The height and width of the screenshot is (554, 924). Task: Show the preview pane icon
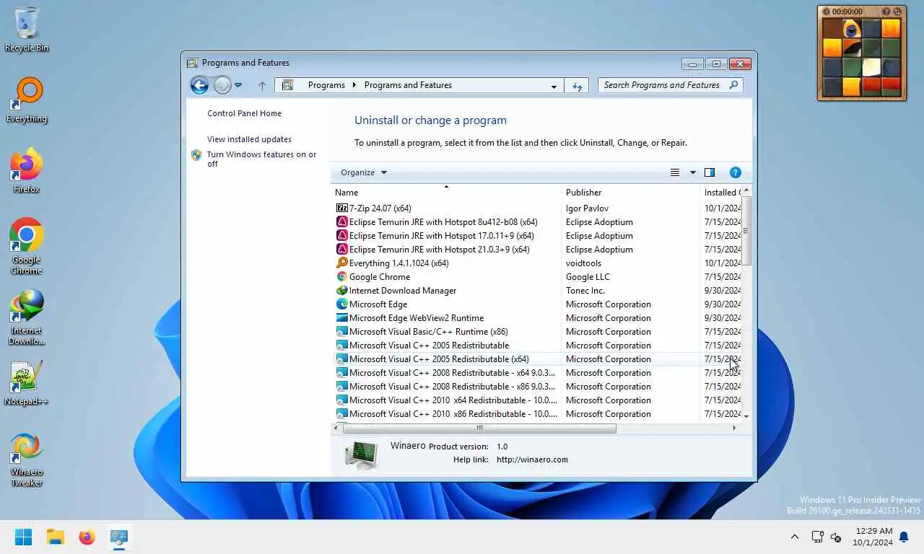pos(710,172)
